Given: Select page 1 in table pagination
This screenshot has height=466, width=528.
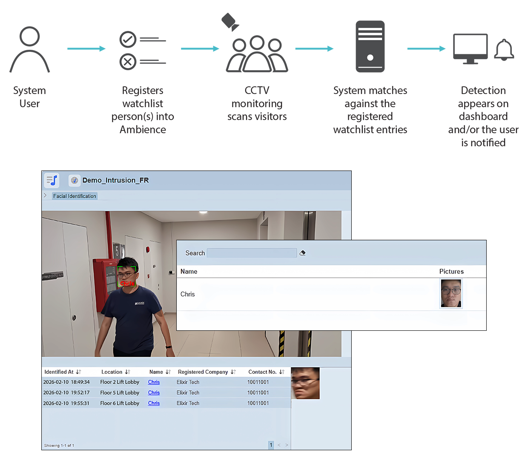Looking at the screenshot, I should (x=271, y=445).
